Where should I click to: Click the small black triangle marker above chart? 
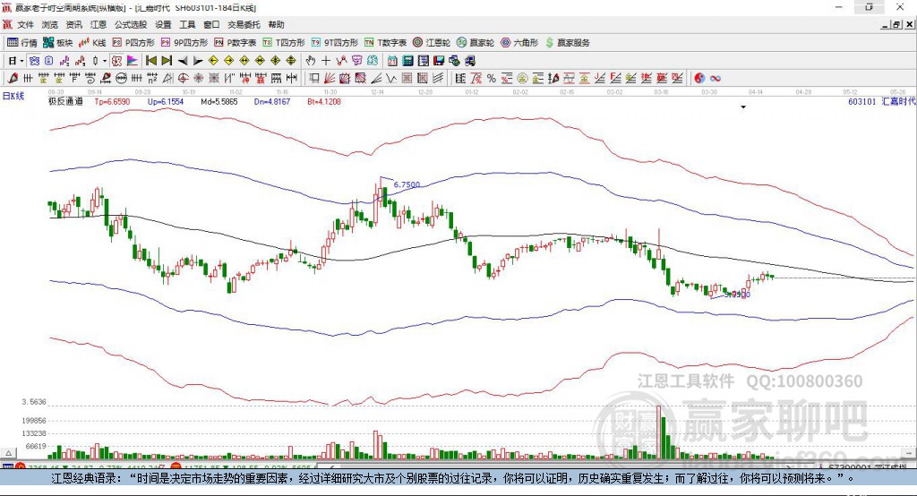(x=743, y=107)
